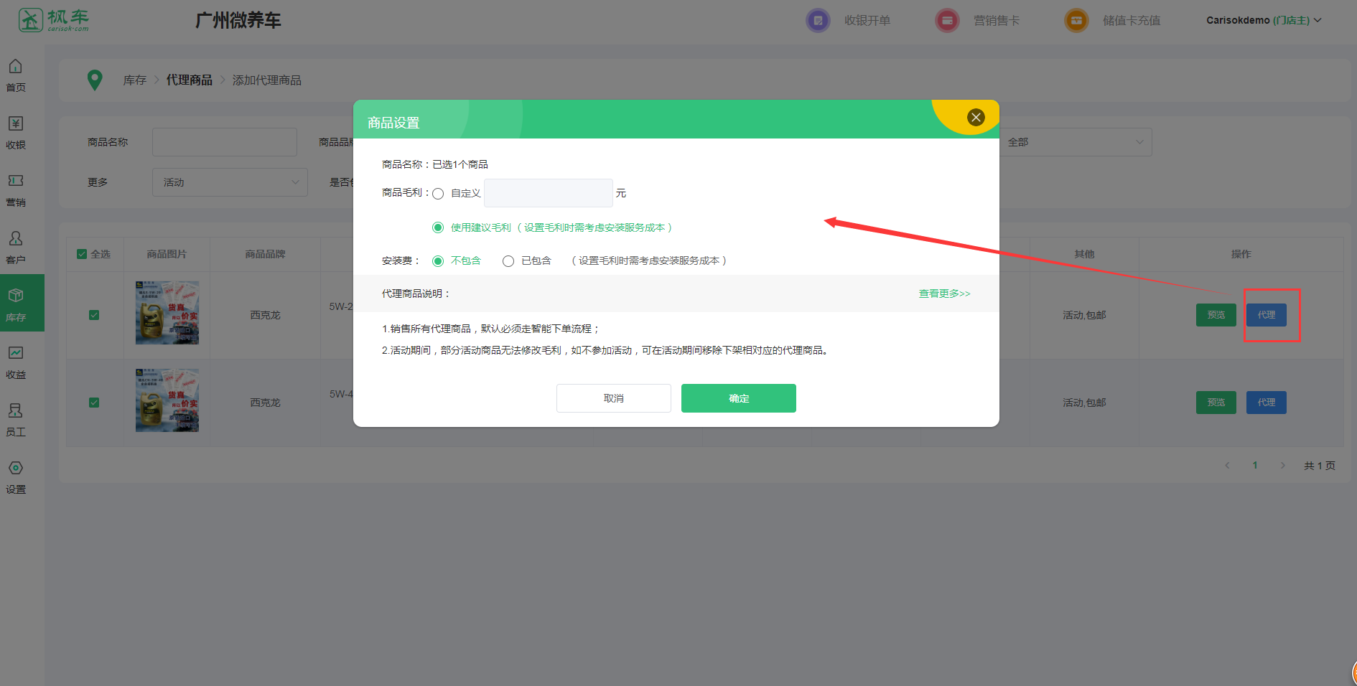Close the 商品设置 dialog with X icon
1357x686 pixels.
(975, 118)
